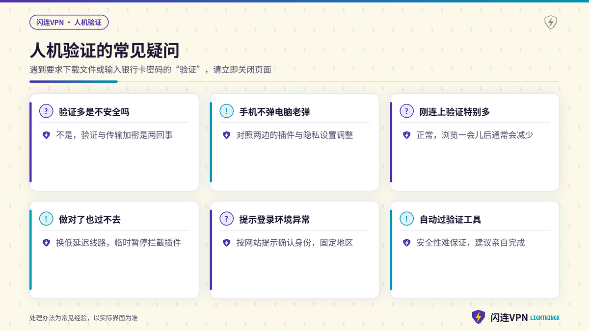
Task: Select card title 手机不弹电脑老弹
Action: point(274,112)
